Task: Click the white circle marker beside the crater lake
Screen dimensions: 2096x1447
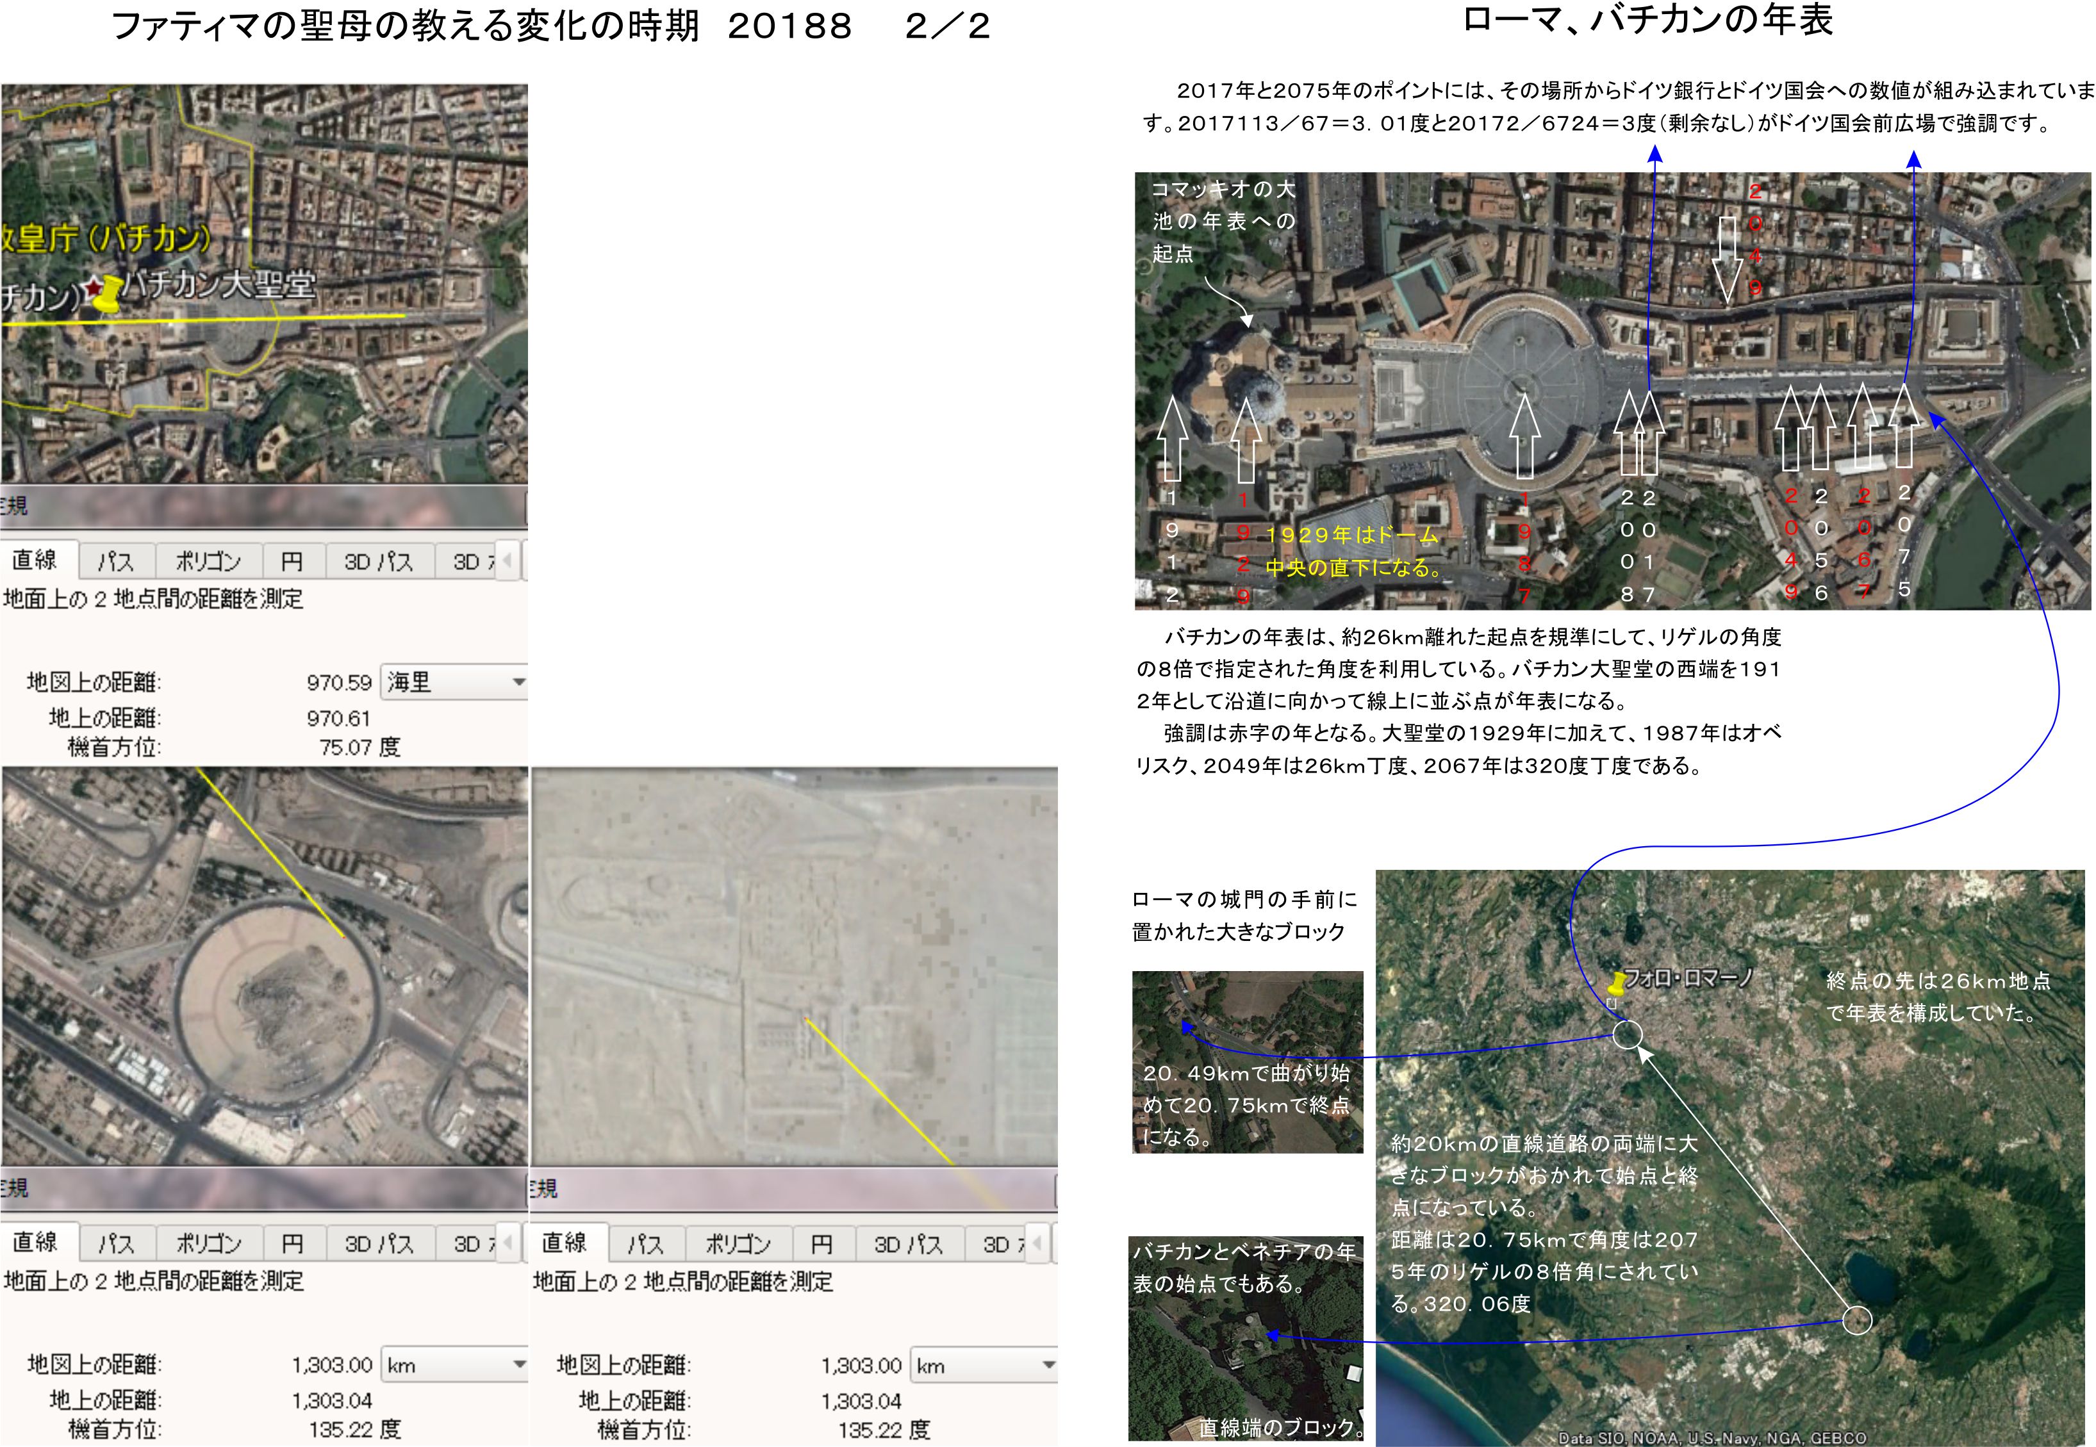Action: [x=1856, y=1320]
